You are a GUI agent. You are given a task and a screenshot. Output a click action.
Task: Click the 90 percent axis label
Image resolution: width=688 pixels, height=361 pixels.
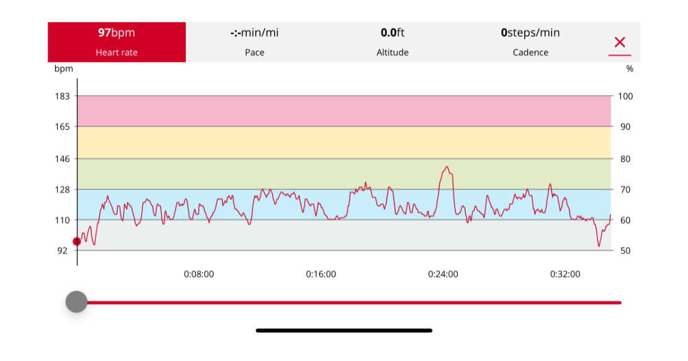[x=626, y=127]
